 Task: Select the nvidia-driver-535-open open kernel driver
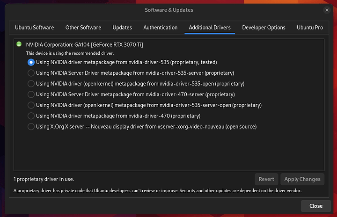(31, 84)
